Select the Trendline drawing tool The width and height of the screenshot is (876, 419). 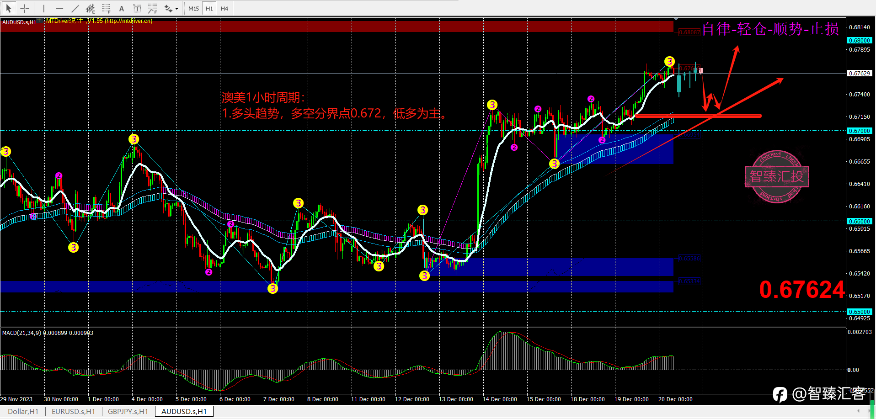coord(75,8)
